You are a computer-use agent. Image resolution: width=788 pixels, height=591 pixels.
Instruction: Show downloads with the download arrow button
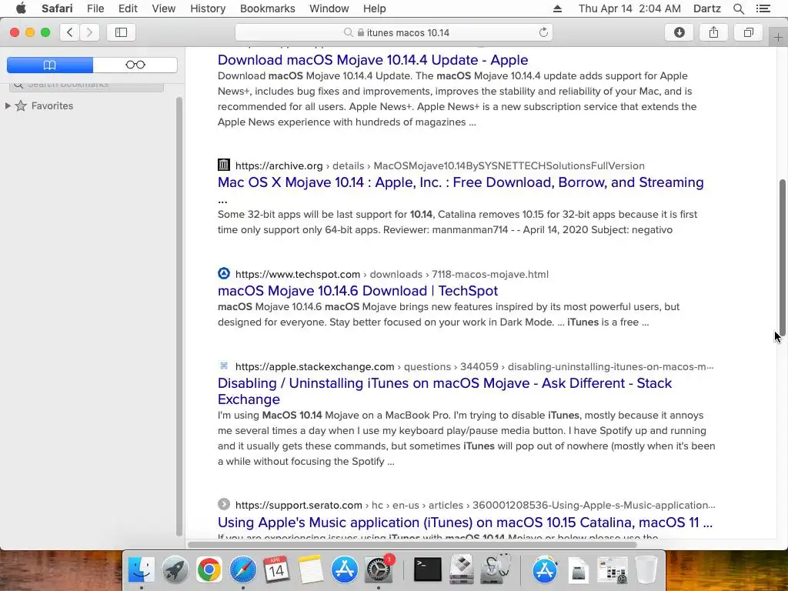coord(679,32)
